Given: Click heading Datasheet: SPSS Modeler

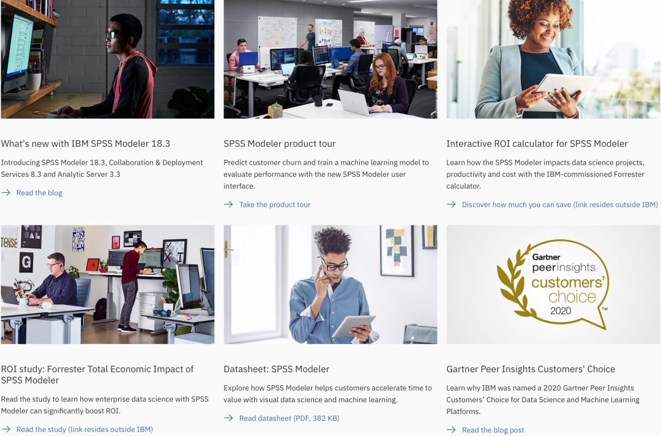Looking at the screenshot, I should tap(277, 369).
